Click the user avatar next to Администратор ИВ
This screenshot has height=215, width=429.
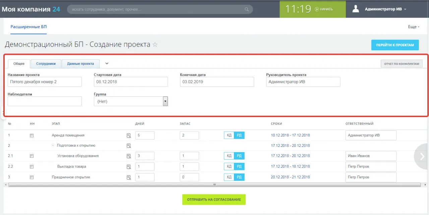[355, 9]
